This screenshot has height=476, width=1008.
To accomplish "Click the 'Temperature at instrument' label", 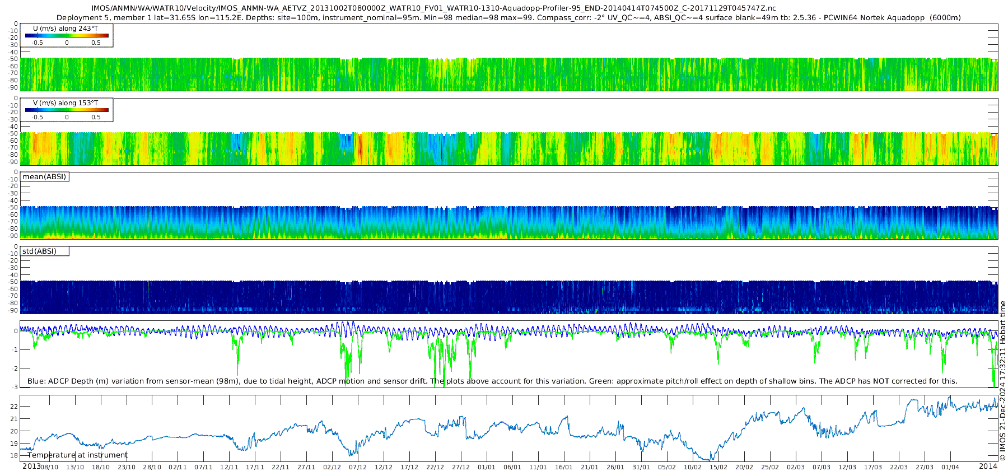I will pos(77,455).
